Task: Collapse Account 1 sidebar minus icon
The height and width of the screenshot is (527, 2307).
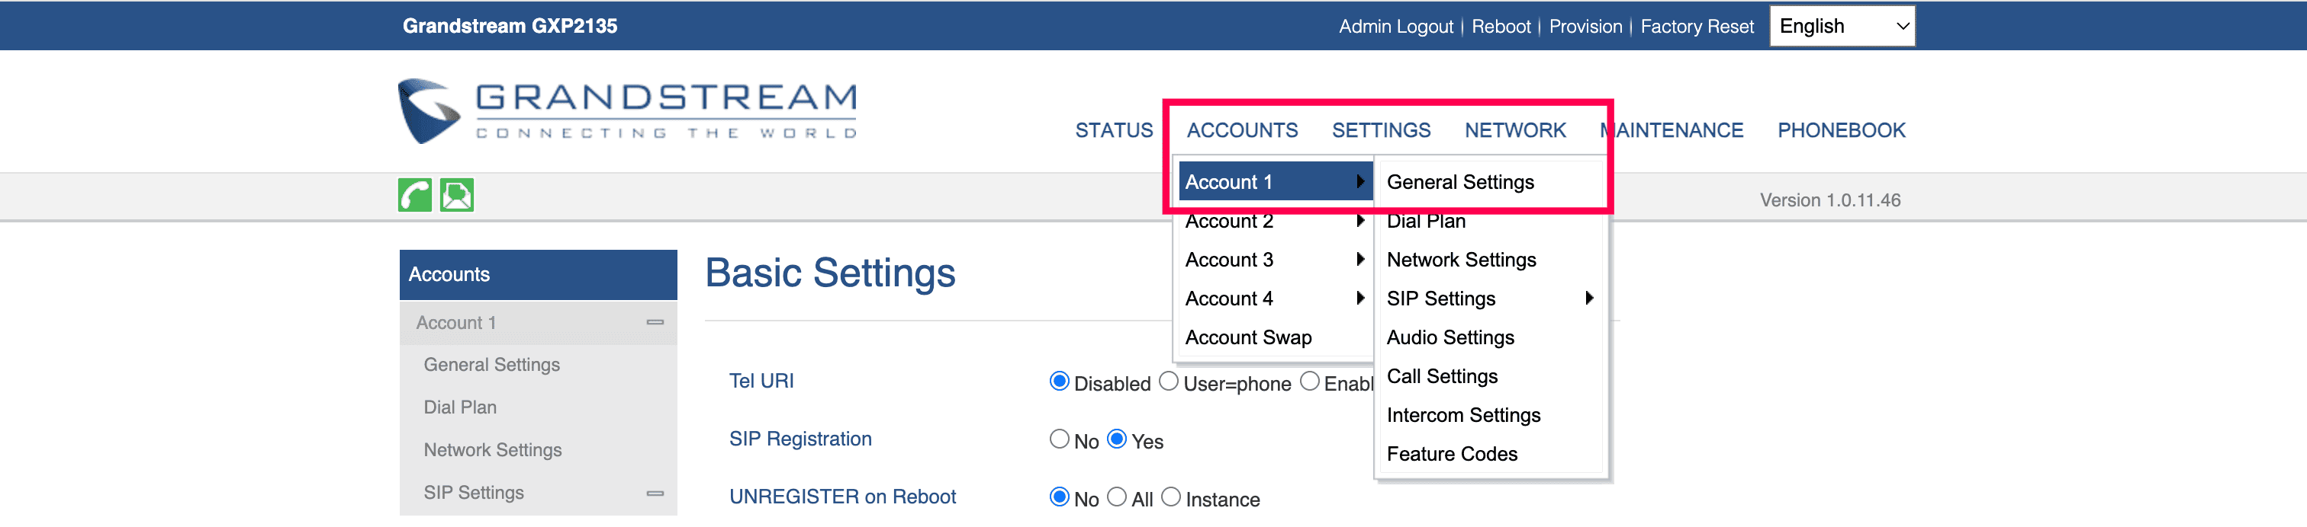Action: coord(655,322)
